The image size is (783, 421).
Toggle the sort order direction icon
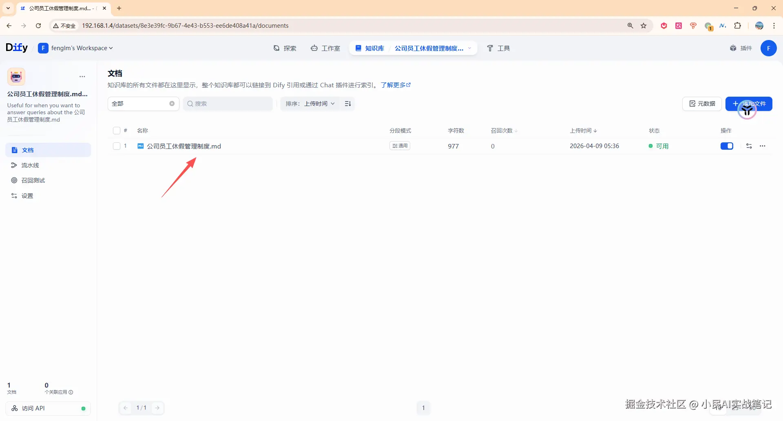(x=348, y=104)
